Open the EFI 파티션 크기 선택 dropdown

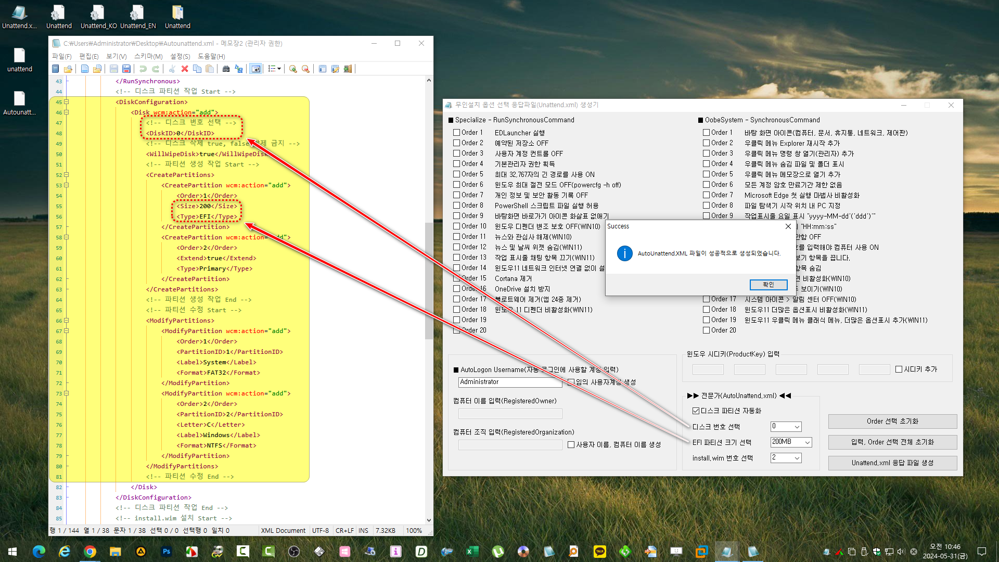coord(791,442)
